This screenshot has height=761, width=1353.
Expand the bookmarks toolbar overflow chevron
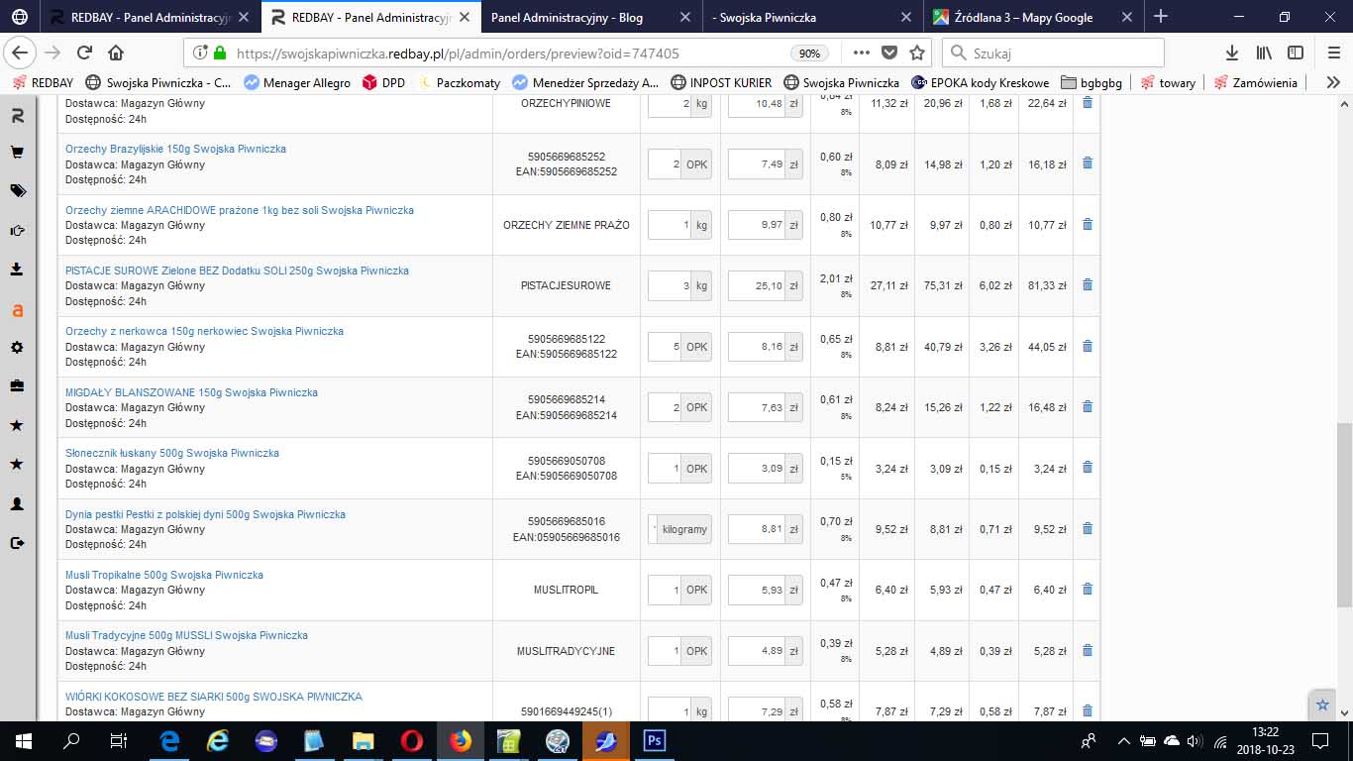click(1332, 82)
